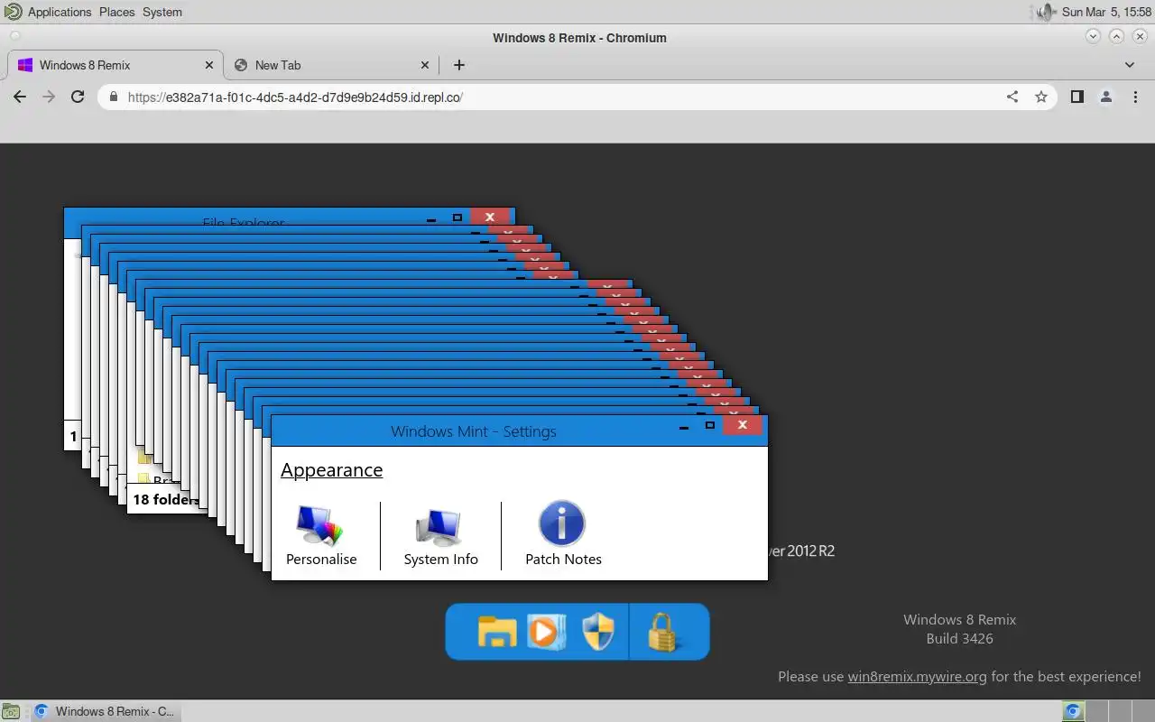
Task: Go back in browser history
Action: pos(20,97)
